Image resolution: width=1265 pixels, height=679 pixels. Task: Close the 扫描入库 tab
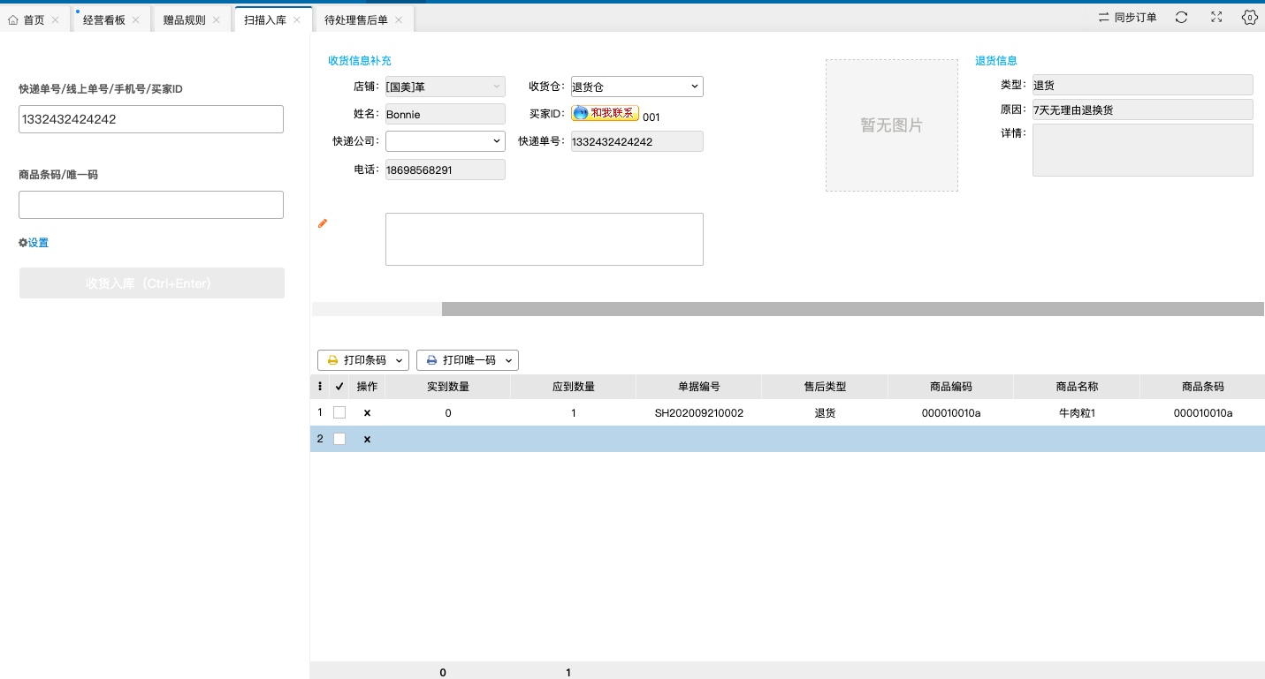tap(296, 19)
